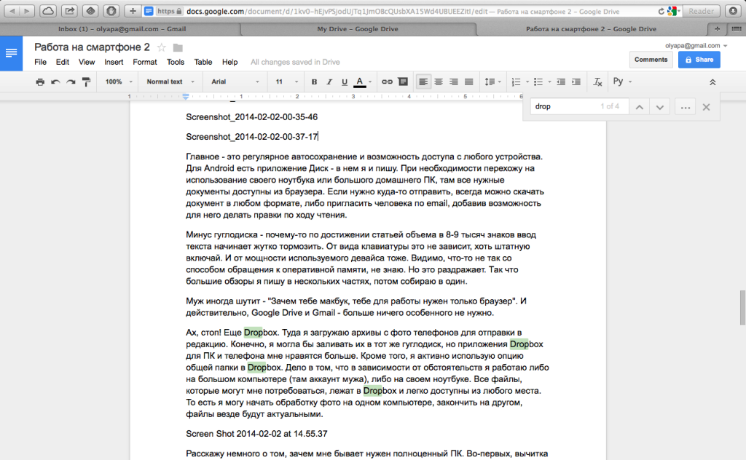Collapse the menus with double chevron
Image resolution: width=746 pixels, height=460 pixels.
712,82
